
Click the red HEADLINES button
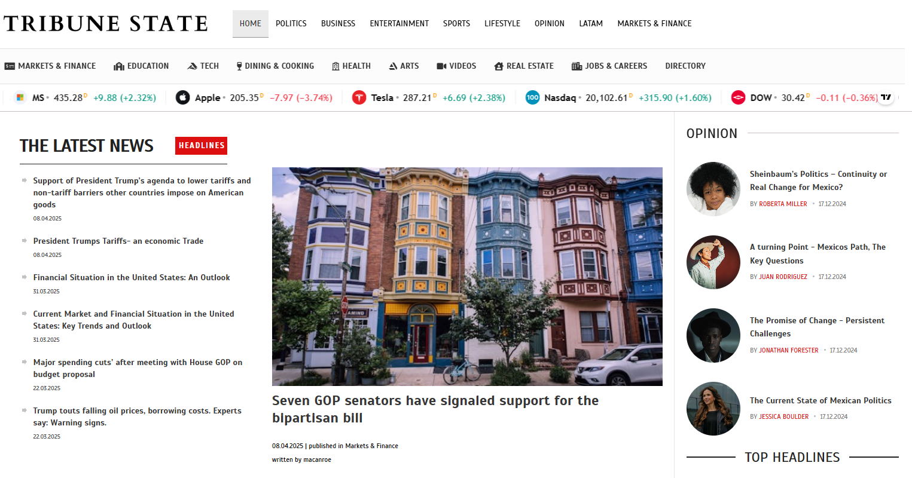[201, 145]
